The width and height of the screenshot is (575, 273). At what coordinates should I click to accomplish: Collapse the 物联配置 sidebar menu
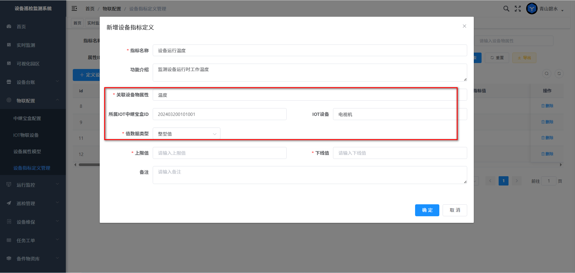click(x=33, y=101)
